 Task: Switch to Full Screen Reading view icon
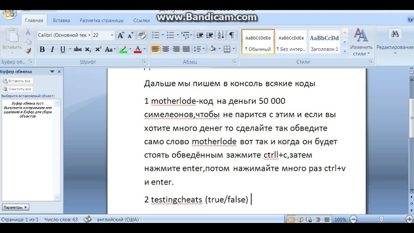300,220
